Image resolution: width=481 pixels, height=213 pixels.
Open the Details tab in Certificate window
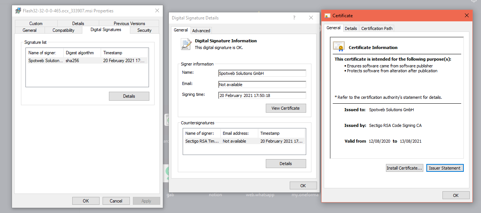pyautogui.click(x=351, y=28)
